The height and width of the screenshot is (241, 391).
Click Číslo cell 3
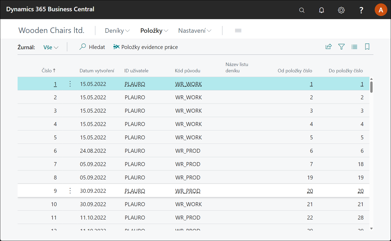[x=55, y=111]
